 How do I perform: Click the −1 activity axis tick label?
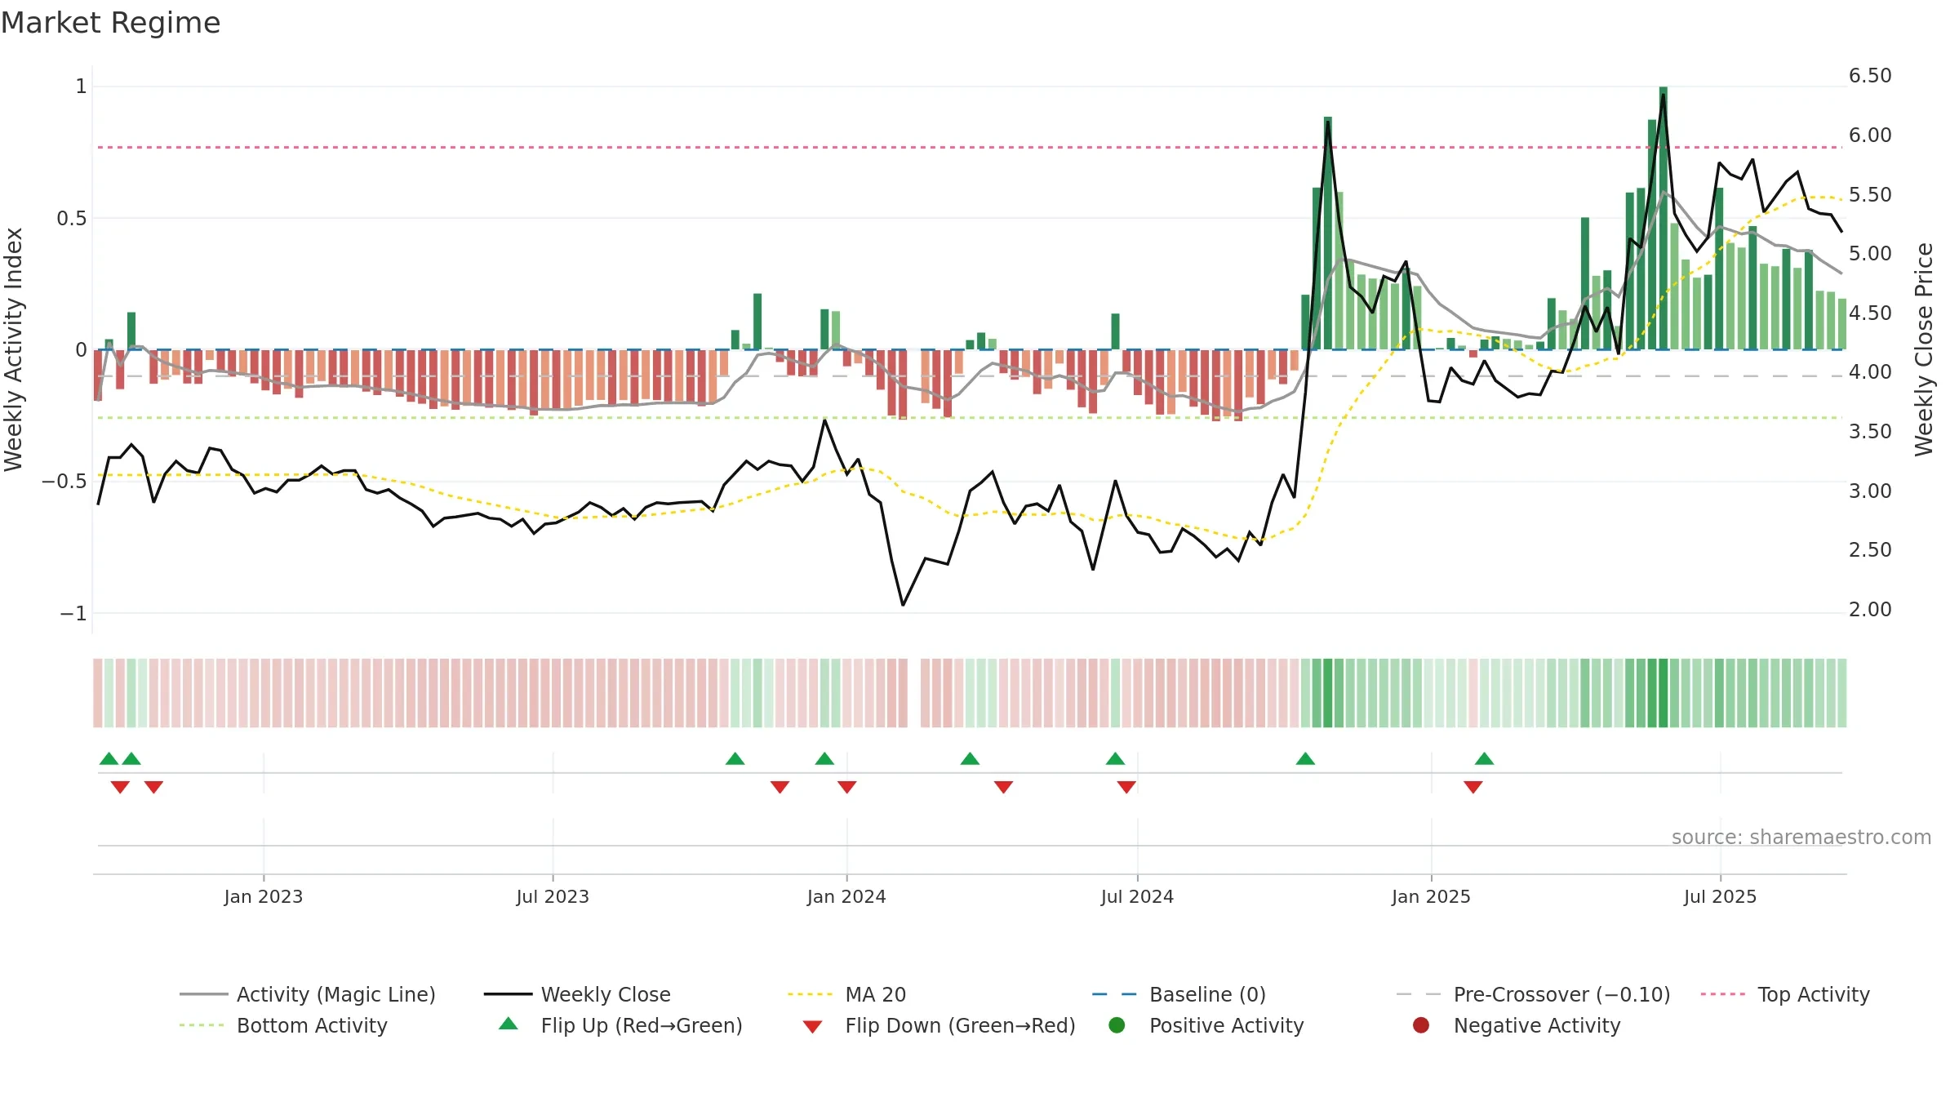[x=73, y=614]
